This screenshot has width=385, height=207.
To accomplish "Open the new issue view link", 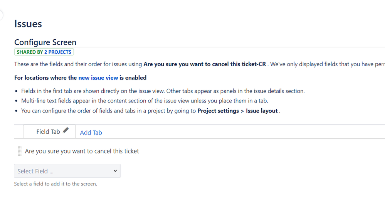I will [98, 77].
